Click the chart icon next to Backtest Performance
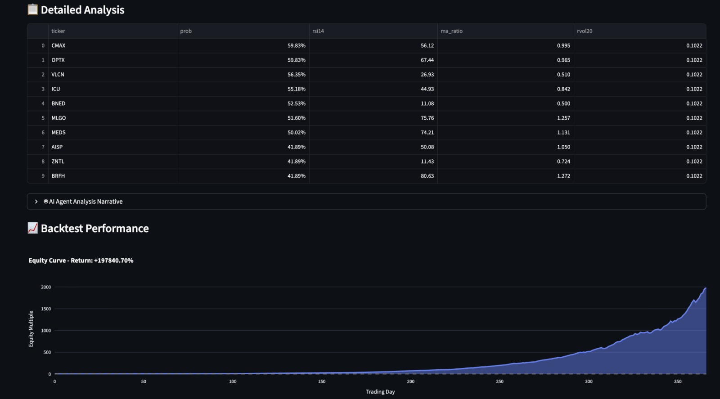The image size is (720, 399). (32, 228)
